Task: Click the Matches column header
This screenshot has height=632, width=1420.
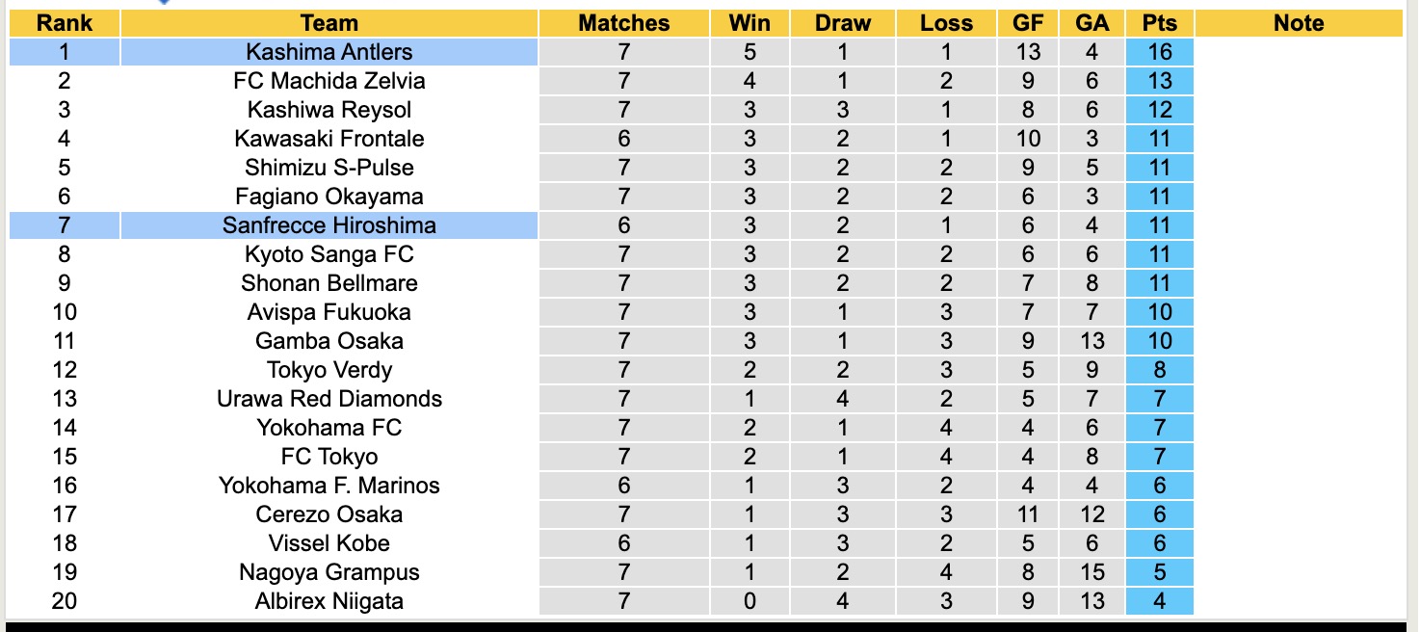Action: pos(623,23)
